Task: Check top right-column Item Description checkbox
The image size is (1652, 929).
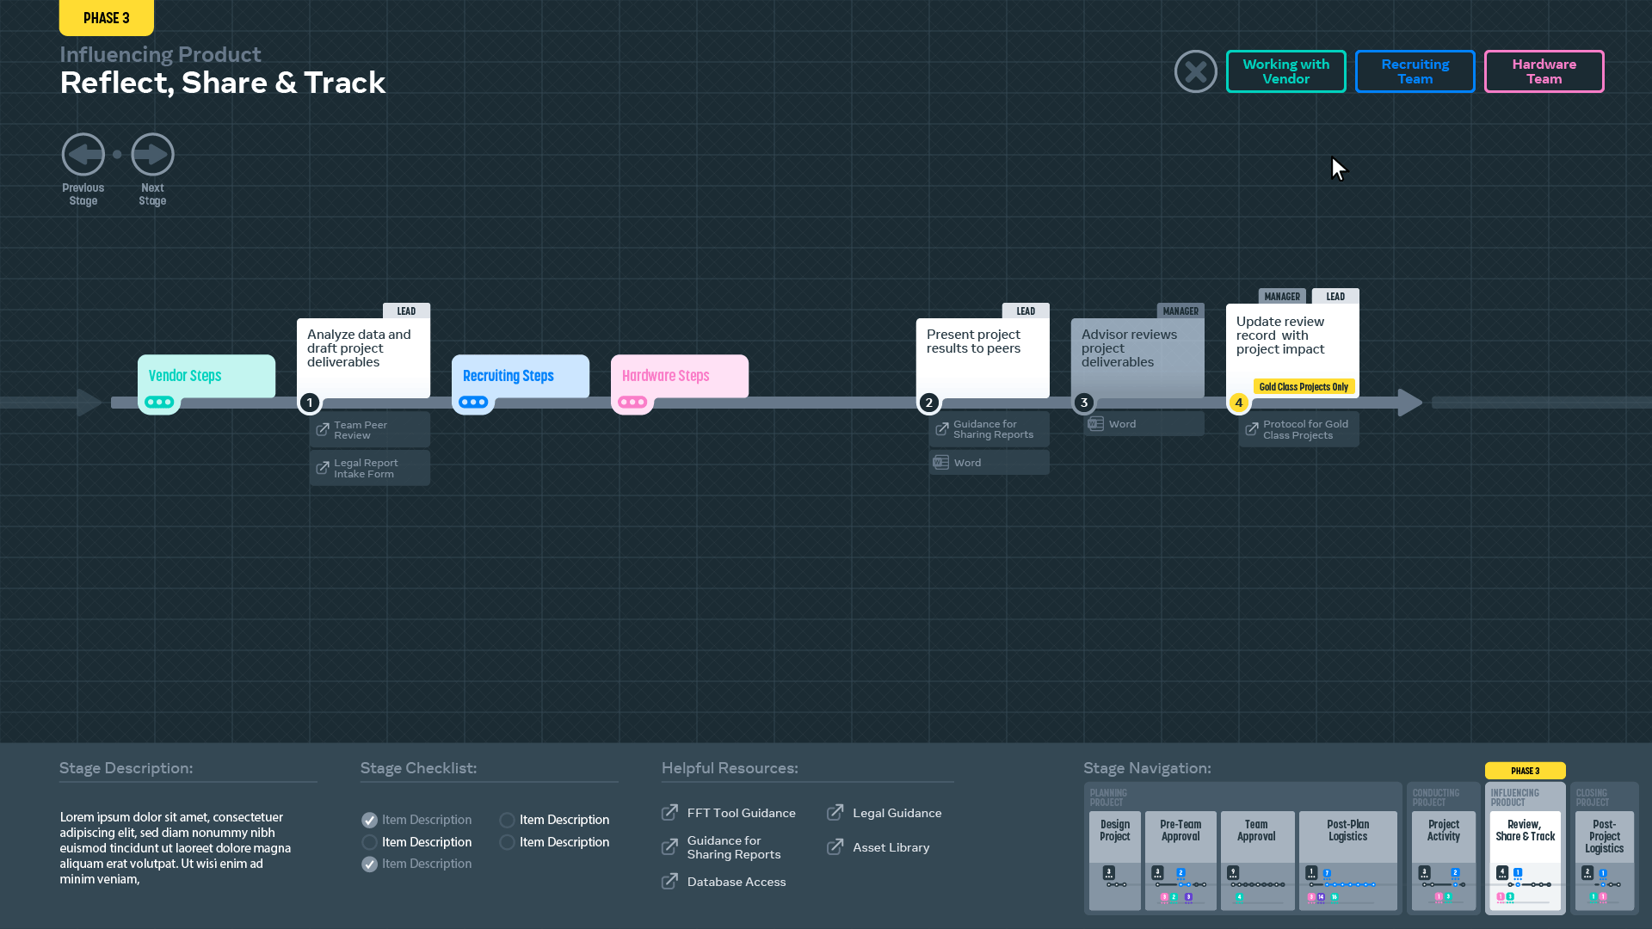Action: [507, 820]
